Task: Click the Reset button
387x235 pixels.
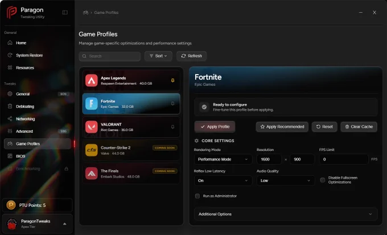Action: [x=324, y=127]
